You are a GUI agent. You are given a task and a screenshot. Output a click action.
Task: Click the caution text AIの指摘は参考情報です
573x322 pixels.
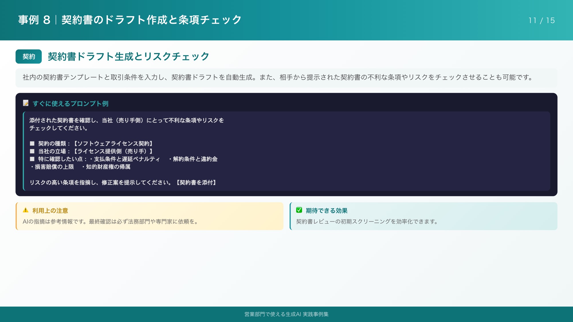pos(111,221)
